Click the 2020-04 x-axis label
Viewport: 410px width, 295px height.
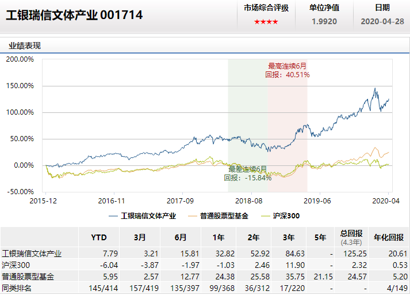(x=386, y=201)
